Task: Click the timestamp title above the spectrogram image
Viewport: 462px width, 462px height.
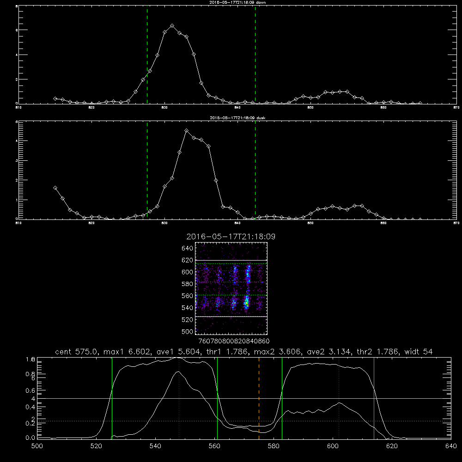Action: coord(231,237)
